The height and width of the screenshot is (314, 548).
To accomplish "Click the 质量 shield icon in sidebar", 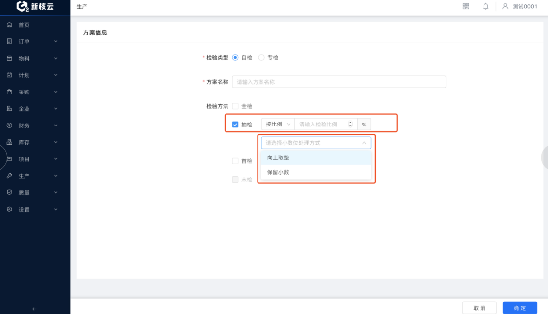I will coord(9,192).
